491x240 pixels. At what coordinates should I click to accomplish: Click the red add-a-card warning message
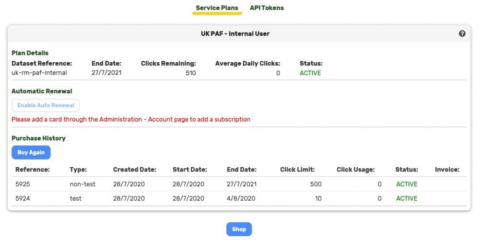[131, 119]
